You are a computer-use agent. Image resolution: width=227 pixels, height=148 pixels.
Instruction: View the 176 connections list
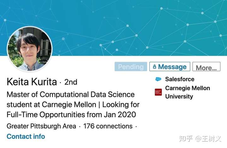click(108, 126)
